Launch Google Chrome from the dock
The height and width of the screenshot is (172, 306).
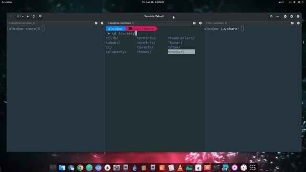tap(80, 168)
